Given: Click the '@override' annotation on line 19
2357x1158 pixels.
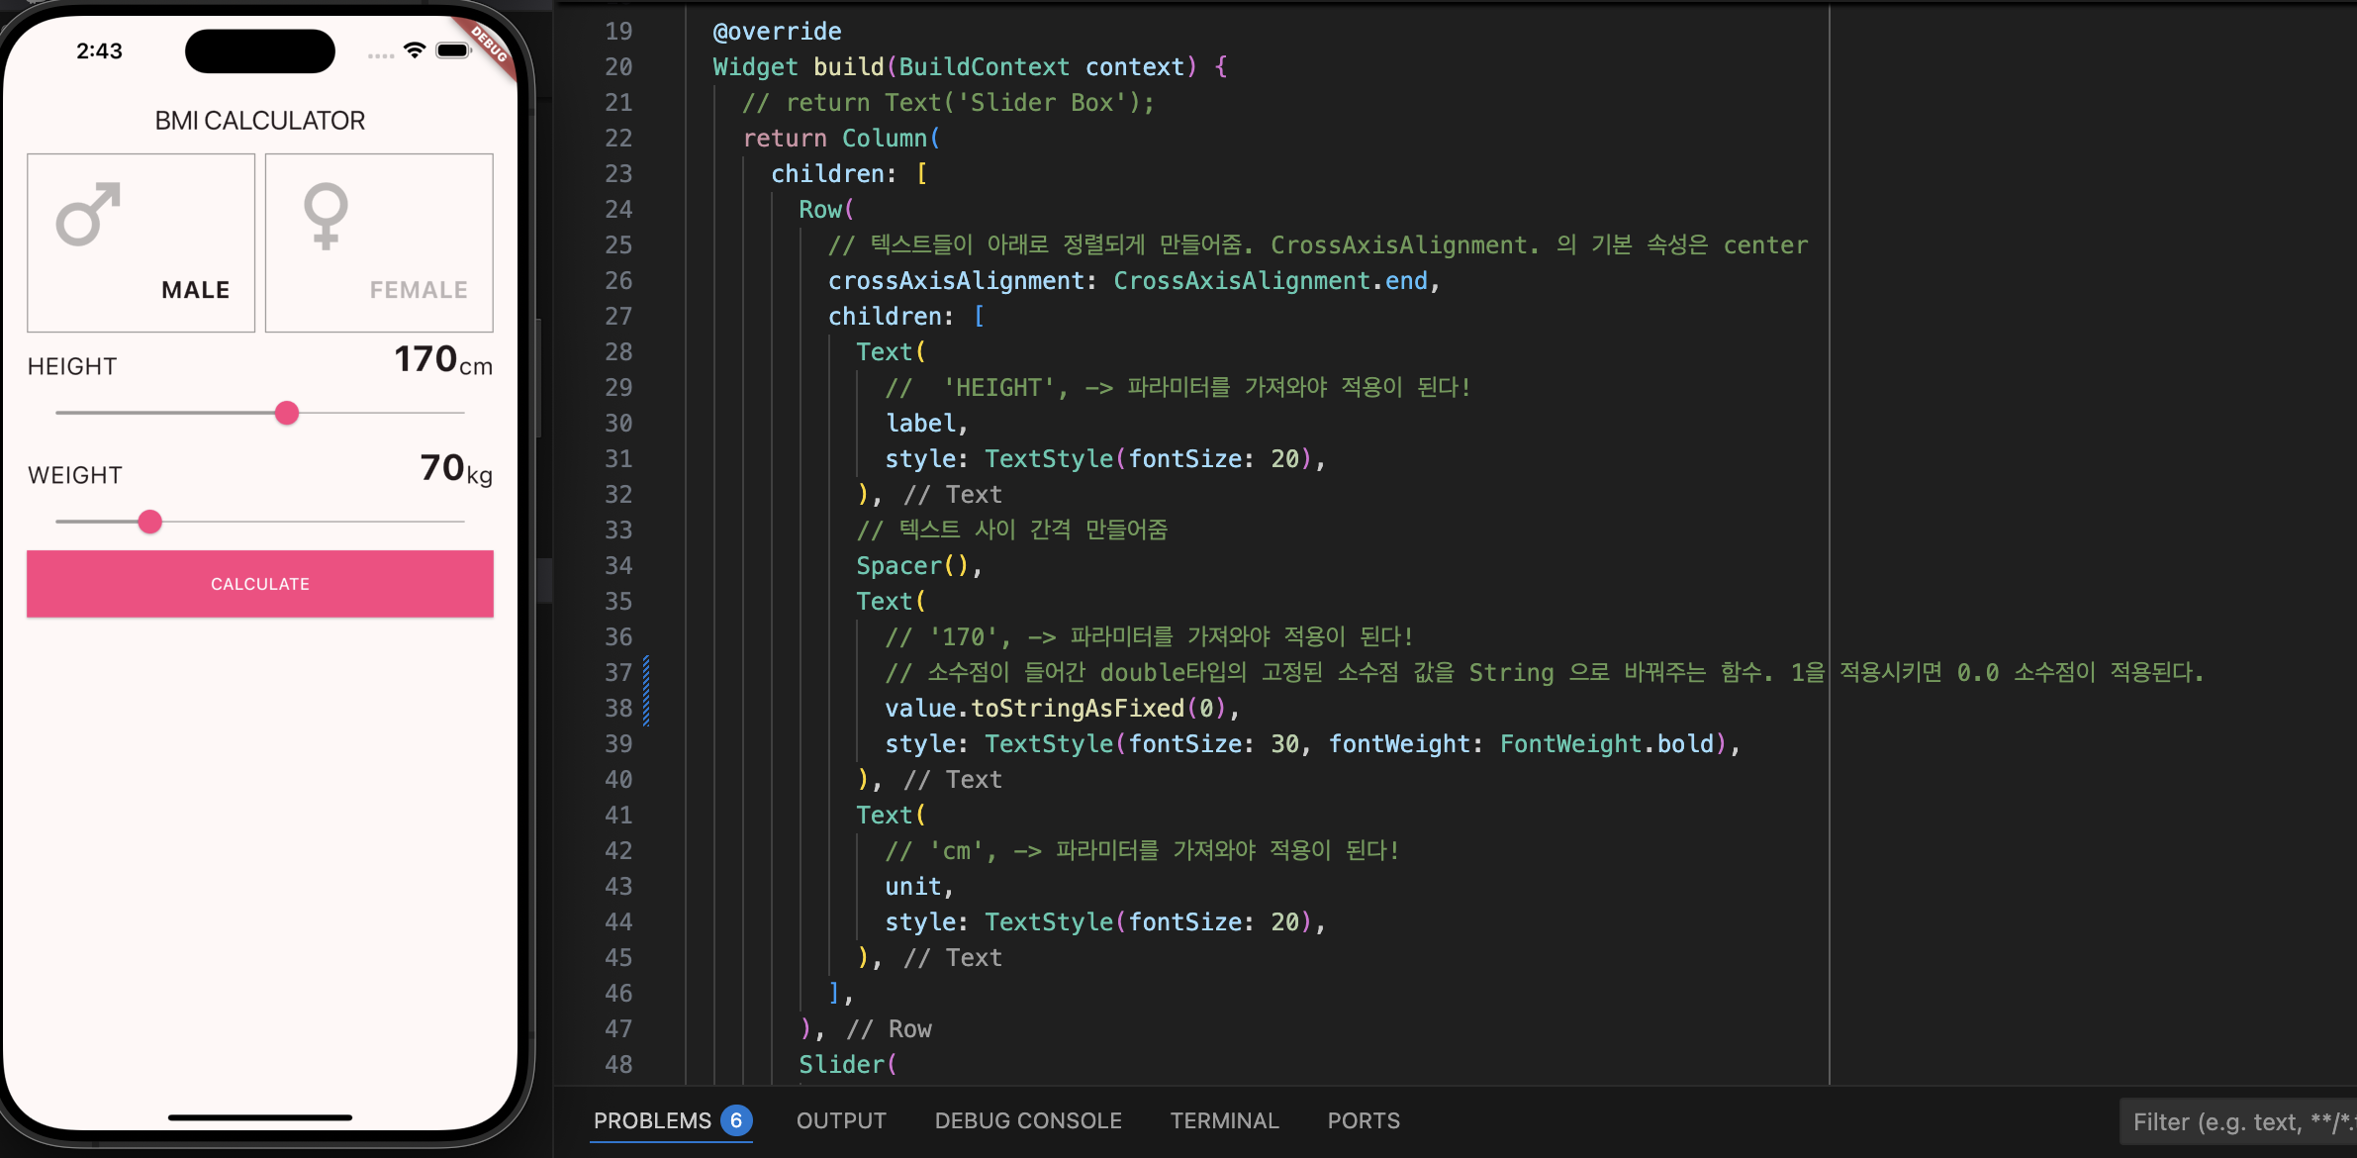Looking at the screenshot, I should coord(778,32).
